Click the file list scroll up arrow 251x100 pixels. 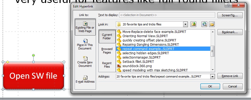[213, 32]
